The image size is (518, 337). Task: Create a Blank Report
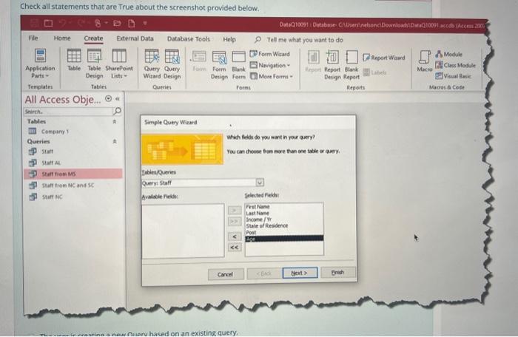351,65
